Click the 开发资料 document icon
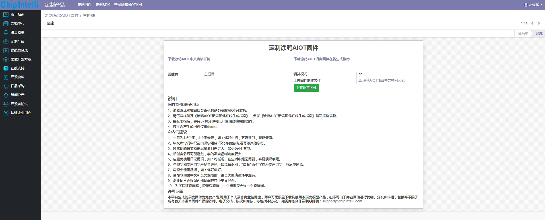The image size is (545, 220). pos(6,77)
